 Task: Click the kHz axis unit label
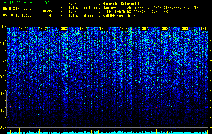point(3,27)
